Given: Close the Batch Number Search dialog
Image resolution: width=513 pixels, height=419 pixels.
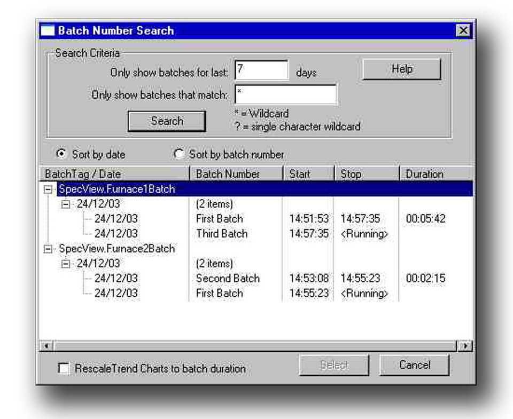Looking at the screenshot, I should click(464, 31).
